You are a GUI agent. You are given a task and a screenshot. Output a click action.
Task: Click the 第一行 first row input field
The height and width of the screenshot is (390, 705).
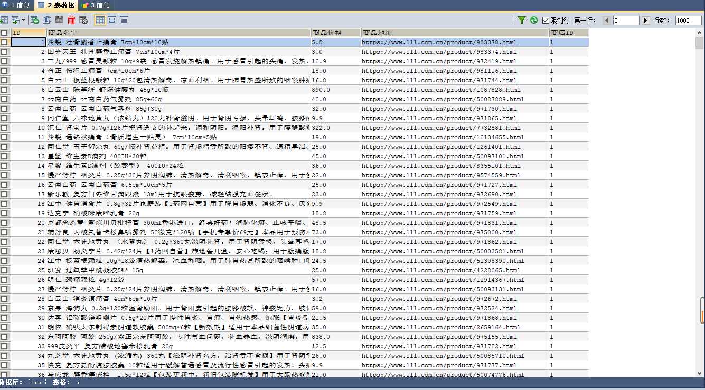pos(626,20)
